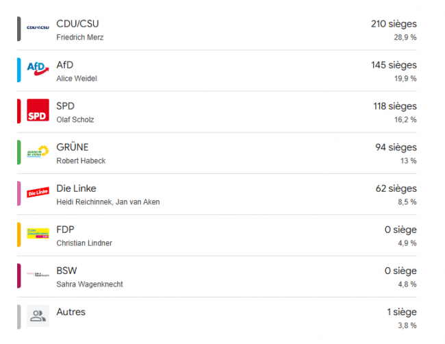
Task: Open Robert Habeck candidate link
Action: (x=81, y=161)
